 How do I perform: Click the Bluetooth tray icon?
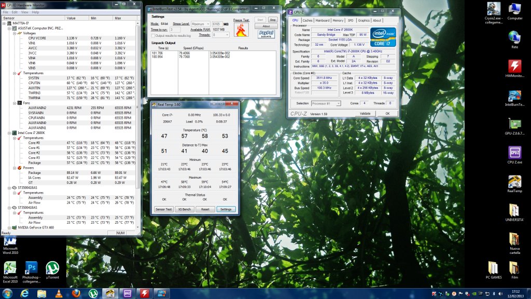[494, 294]
